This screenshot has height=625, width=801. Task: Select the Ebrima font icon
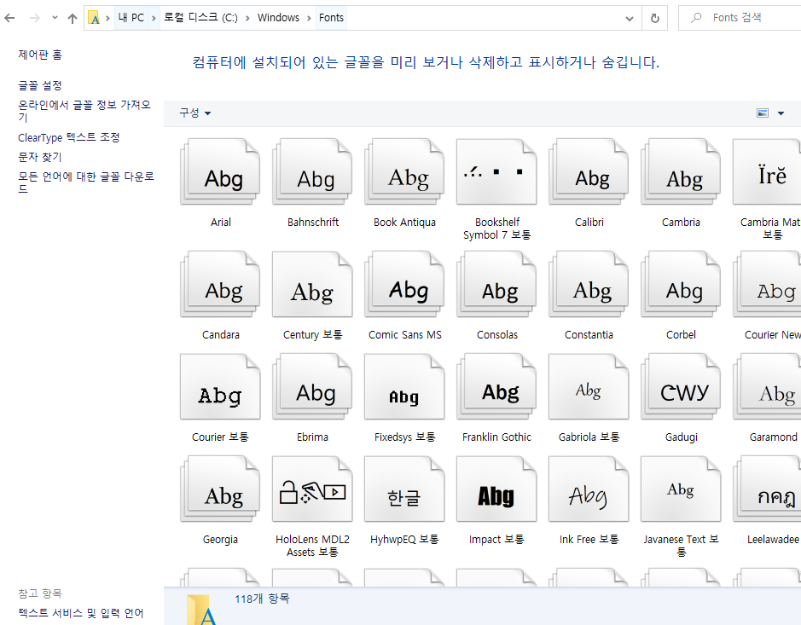pyautogui.click(x=312, y=386)
